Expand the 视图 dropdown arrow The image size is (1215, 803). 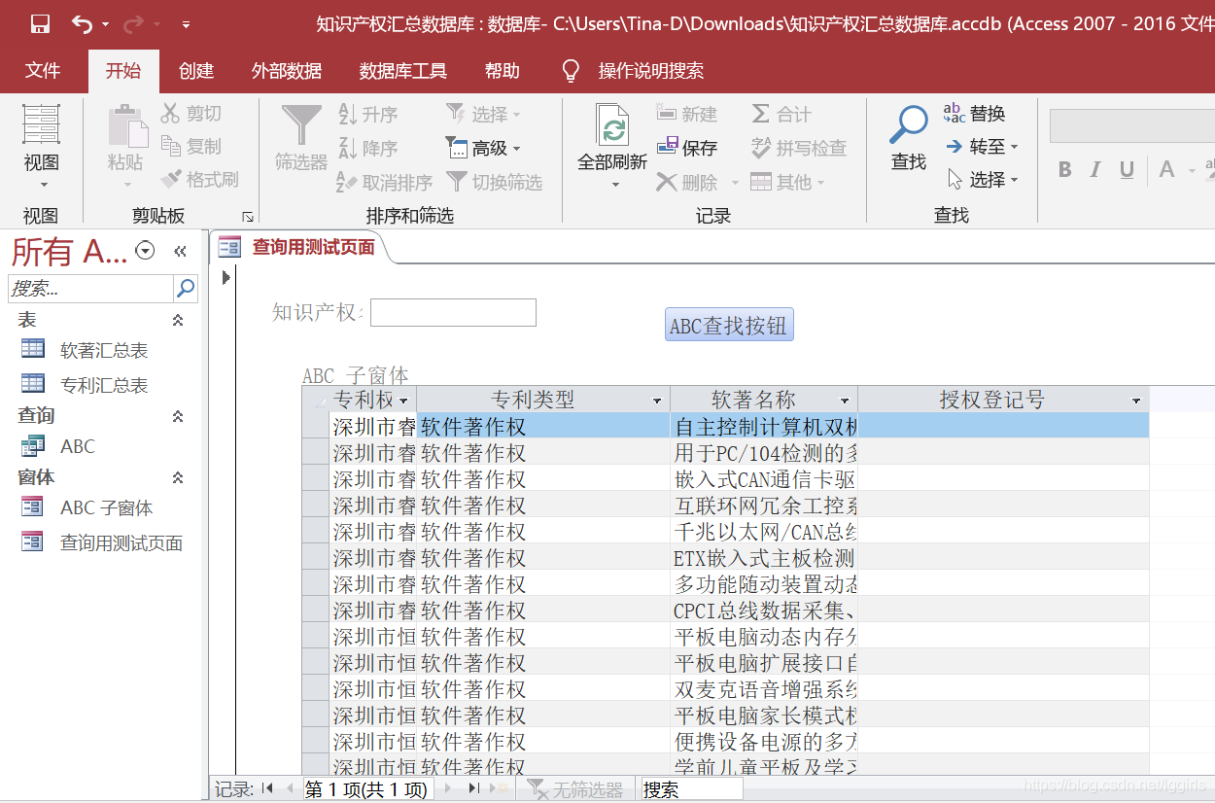(43, 185)
